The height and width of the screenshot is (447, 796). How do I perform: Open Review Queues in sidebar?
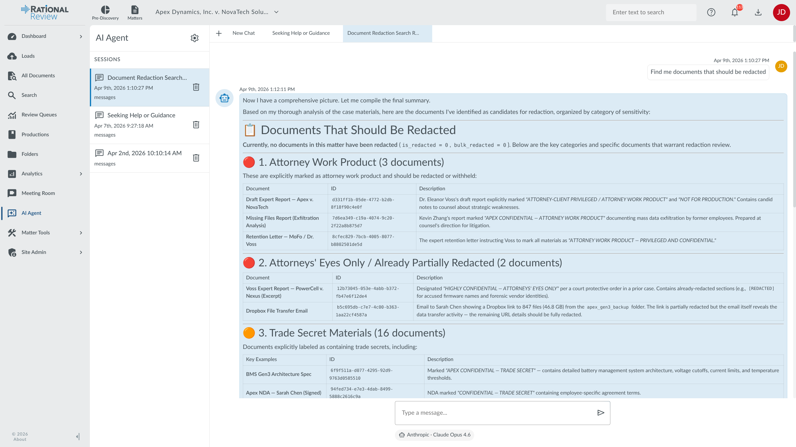pyautogui.click(x=39, y=115)
